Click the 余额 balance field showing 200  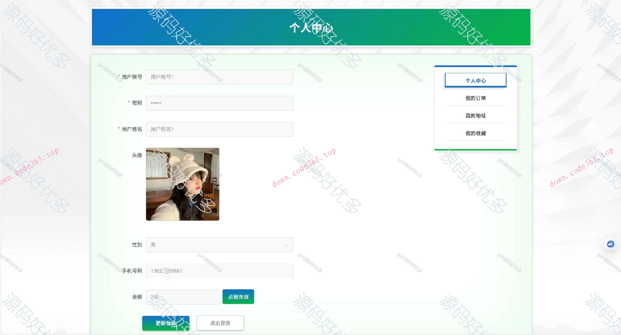tap(182, 297)
